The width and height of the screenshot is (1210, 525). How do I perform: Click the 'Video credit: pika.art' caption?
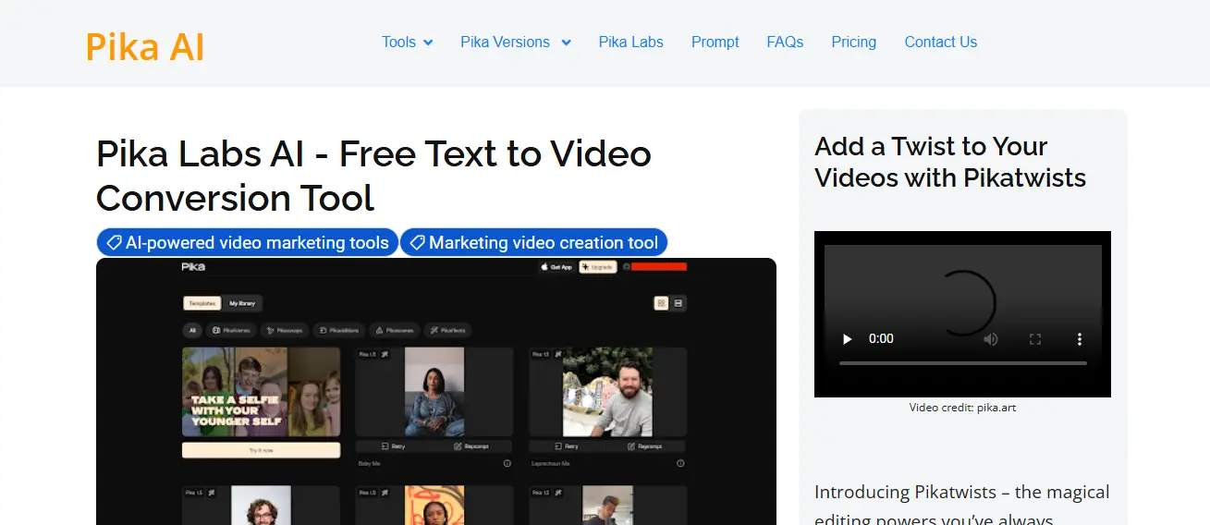[x=962, y=407]
